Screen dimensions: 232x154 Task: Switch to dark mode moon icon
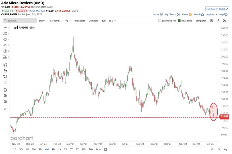(x=224, y=21)
